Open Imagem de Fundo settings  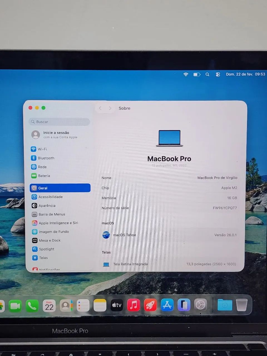click(x=54, y=231)
